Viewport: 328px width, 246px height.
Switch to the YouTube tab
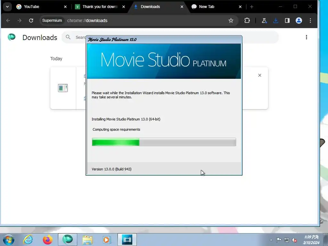click(41, 7)
